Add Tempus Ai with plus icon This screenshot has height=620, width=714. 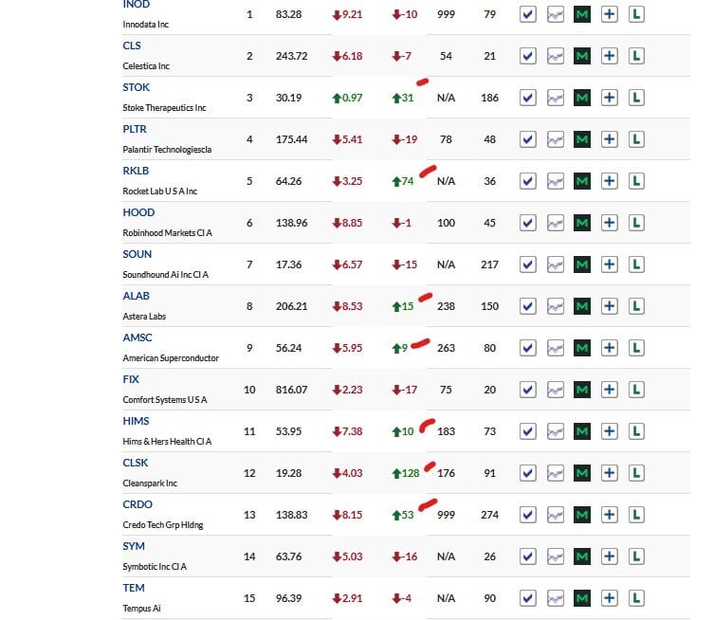tap(610, 598)
